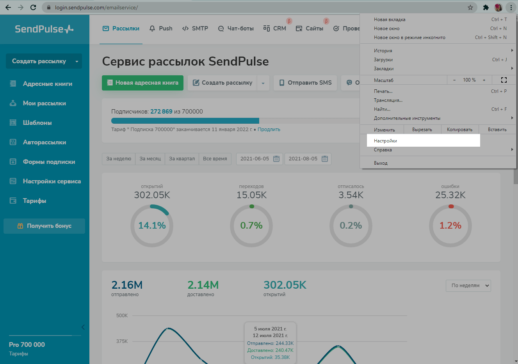Open calendar icon for 2021-06-05 start date
Image resolution: width=518 pixels, height=364 pixels.
coord(276,159)
